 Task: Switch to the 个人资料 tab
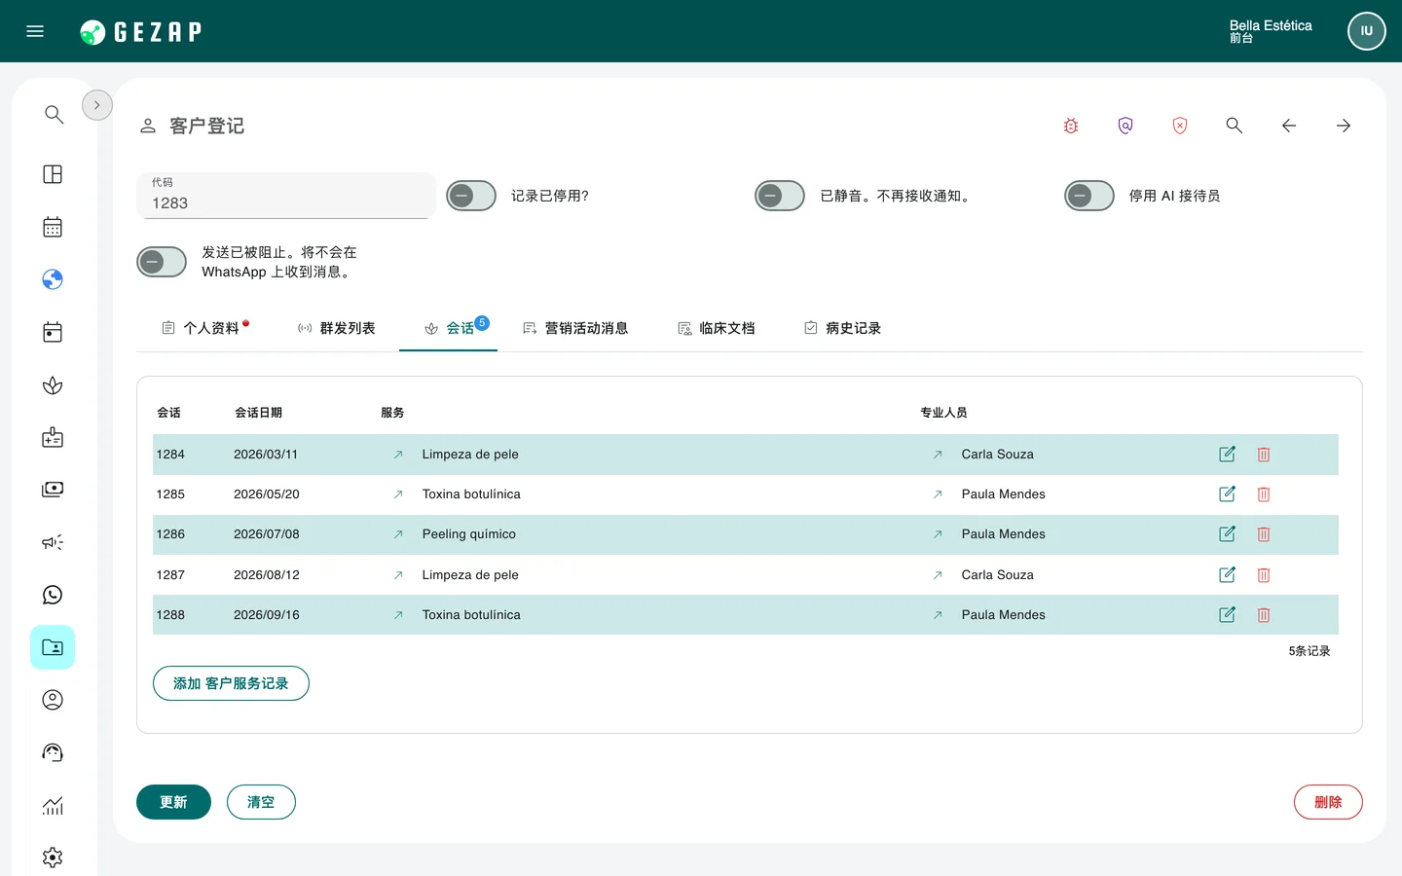[205, 328]
